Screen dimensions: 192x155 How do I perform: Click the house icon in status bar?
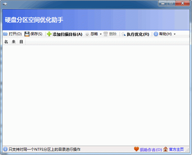165,149
